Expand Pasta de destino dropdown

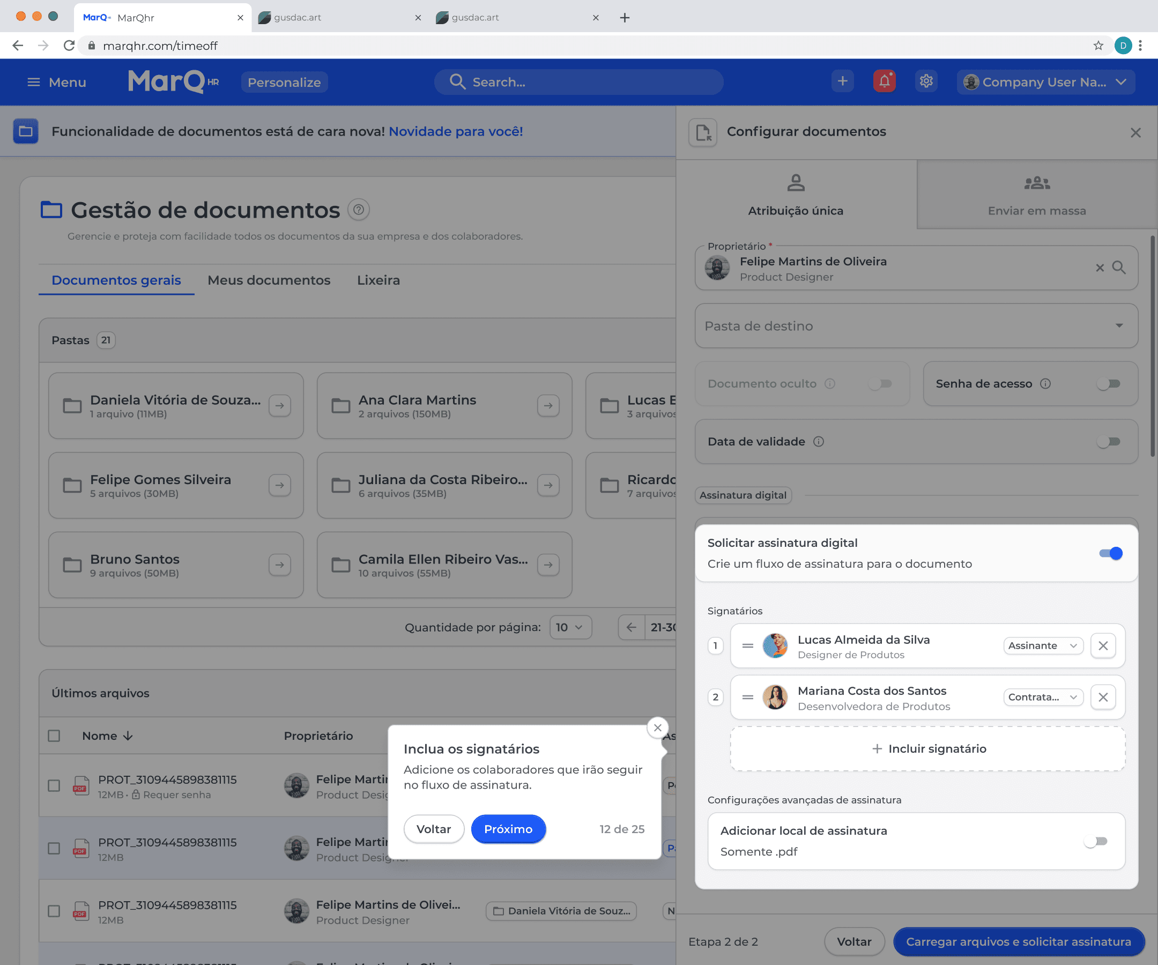pos(916,326)
